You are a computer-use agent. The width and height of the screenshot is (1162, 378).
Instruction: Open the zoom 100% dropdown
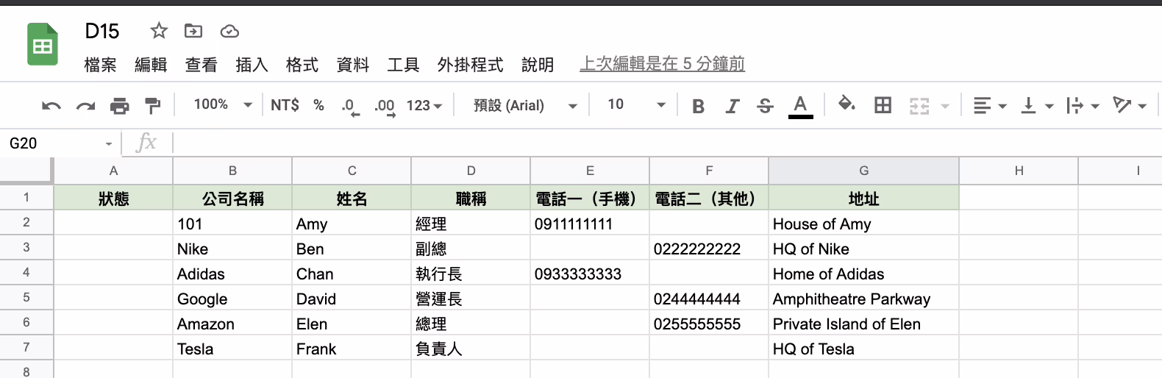click(223, 105)
